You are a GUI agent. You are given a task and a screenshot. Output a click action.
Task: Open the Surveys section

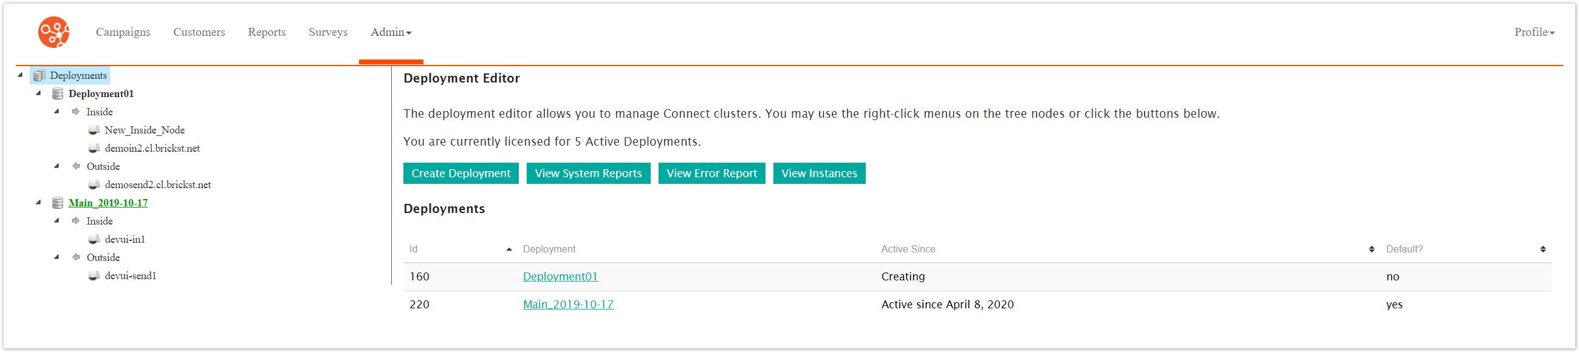point(328,32)
